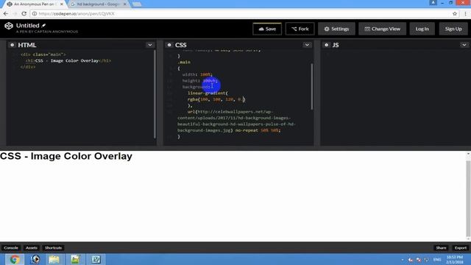Click the rgba(100, 100, 120 line
Screen dimensions: 471x265
(216, 99)
